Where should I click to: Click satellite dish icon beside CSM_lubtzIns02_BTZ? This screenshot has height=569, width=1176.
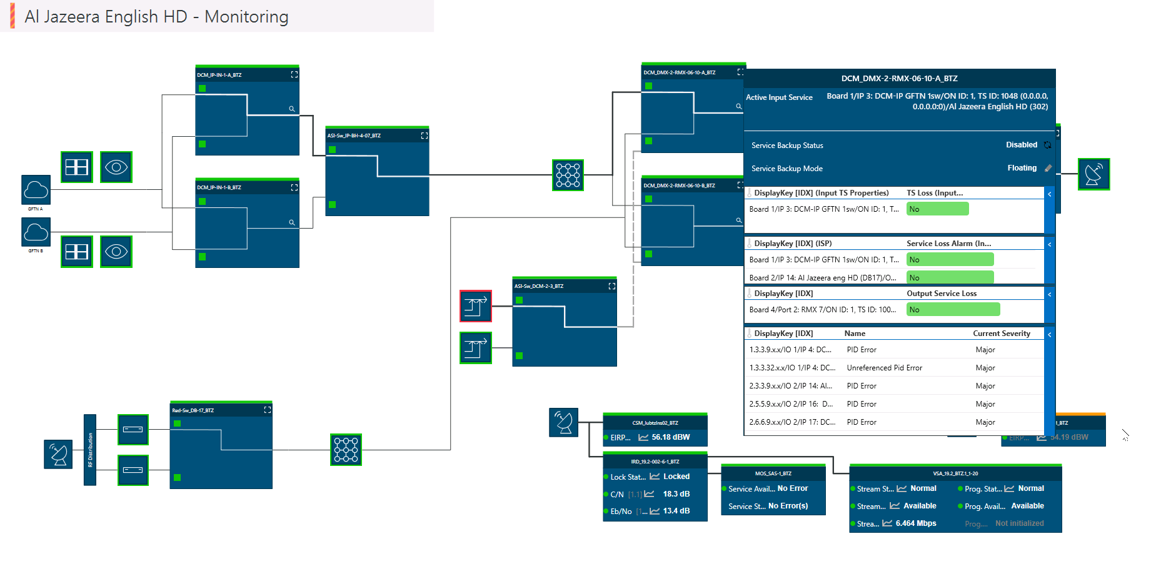tap(564, 422)
